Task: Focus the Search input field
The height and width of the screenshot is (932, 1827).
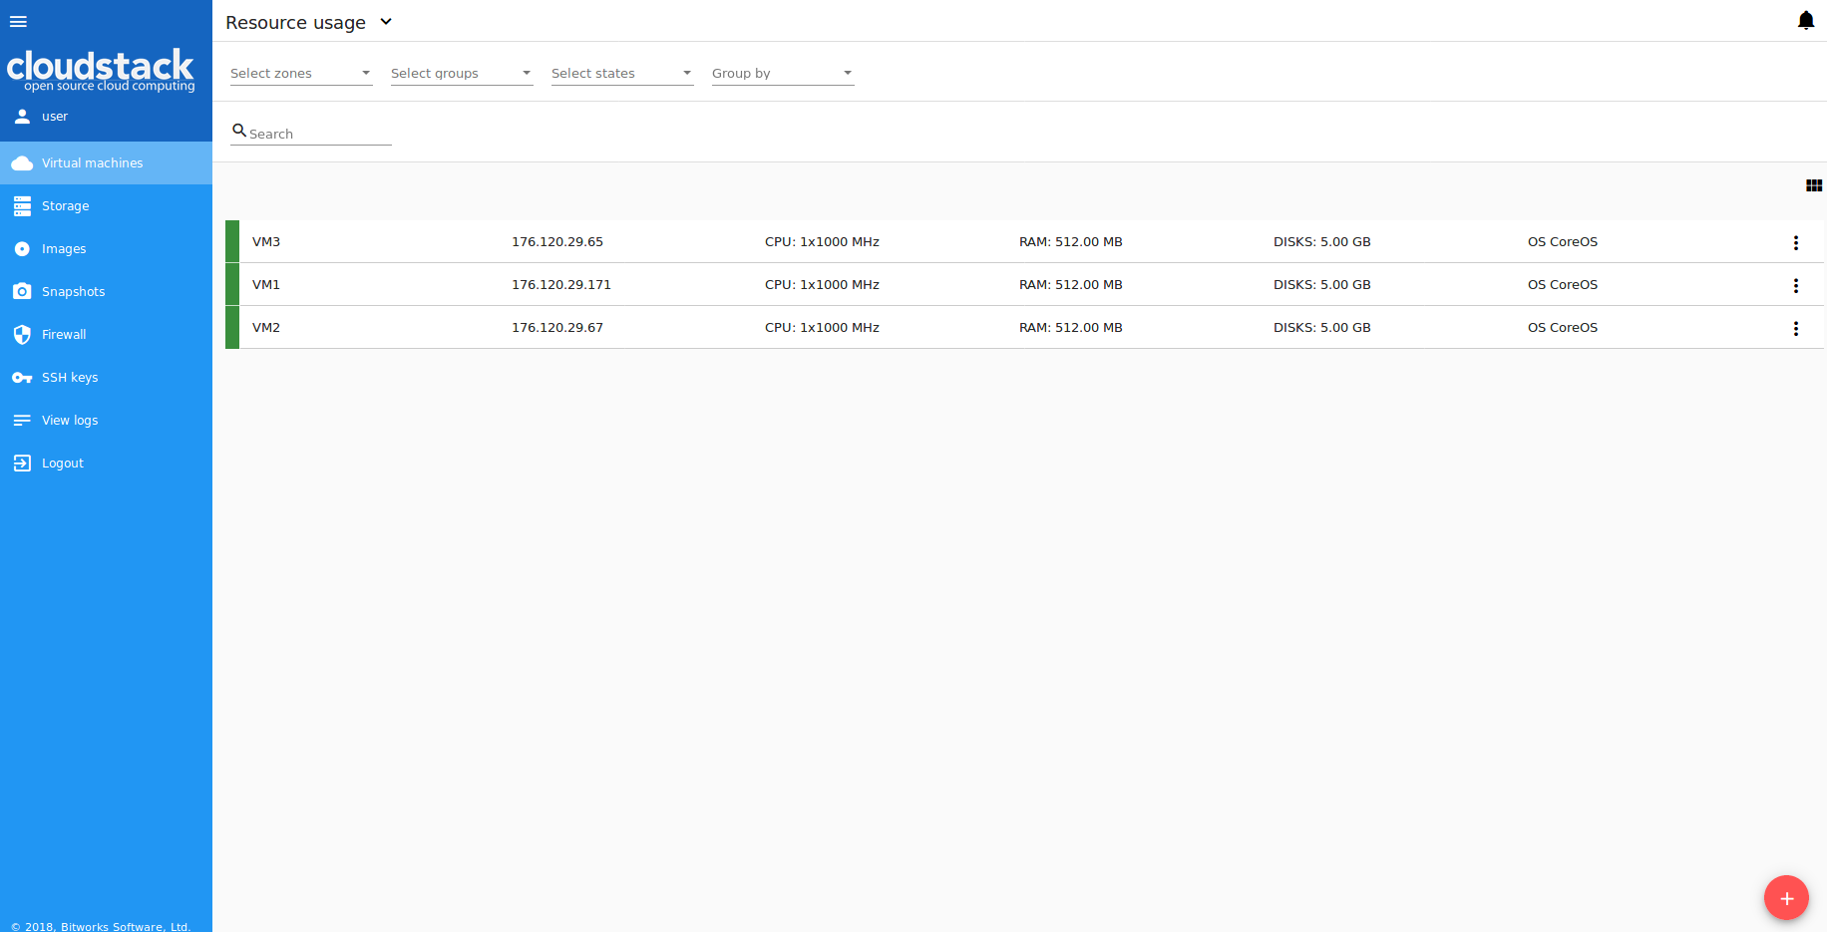Action: pyautogui.click(x=319, y=134)
